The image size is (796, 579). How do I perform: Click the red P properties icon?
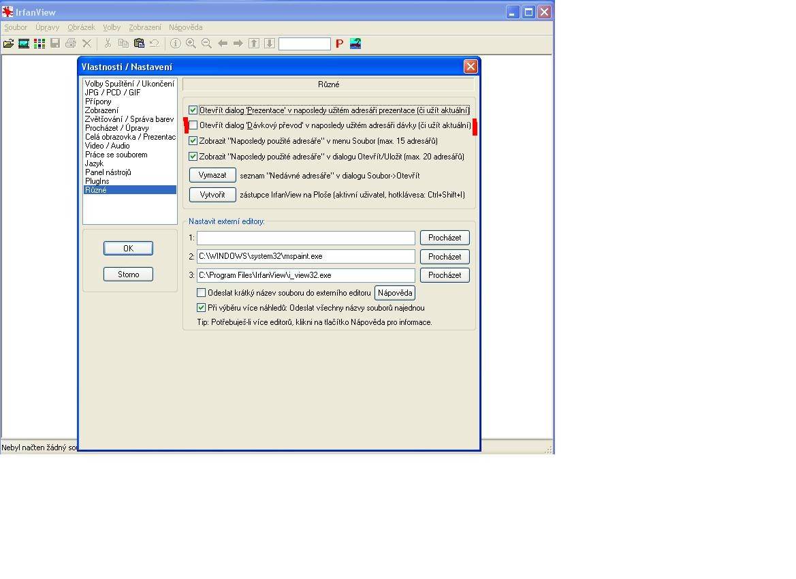340,44
